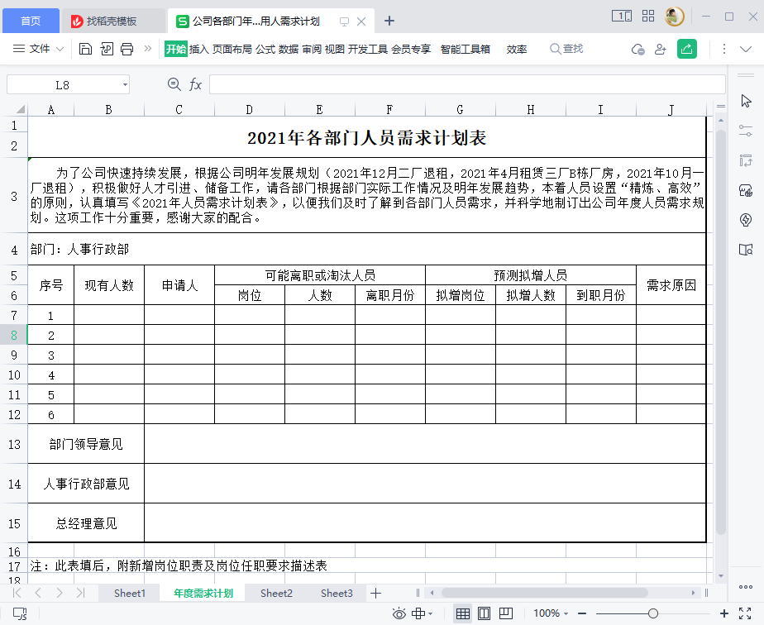Switch to Sheet1 tab

tap(130, 593)
